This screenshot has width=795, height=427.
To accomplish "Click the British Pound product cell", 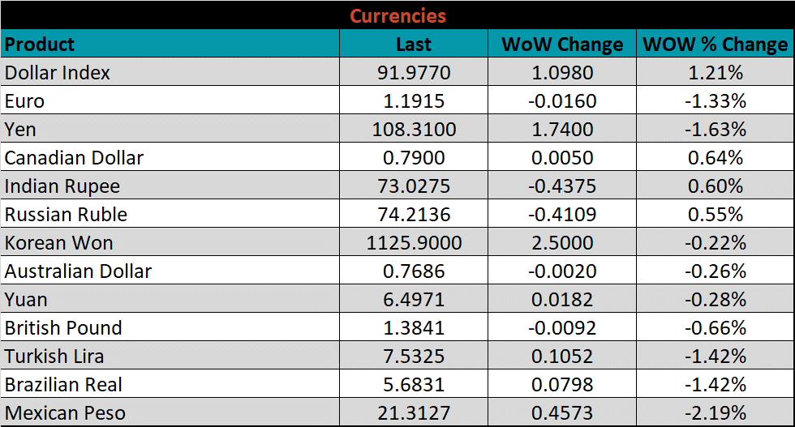I will pos(63,328).
